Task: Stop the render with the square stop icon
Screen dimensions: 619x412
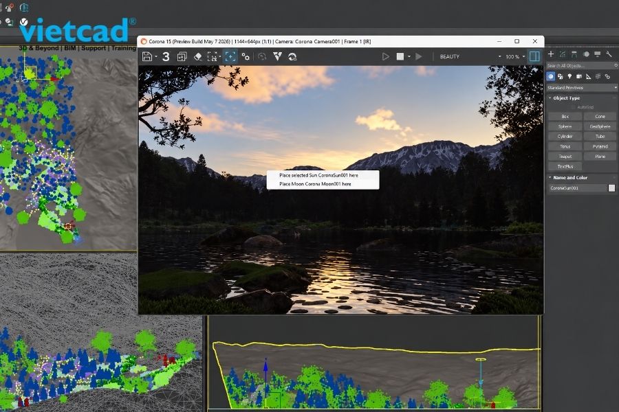Action: pos(400,57)
